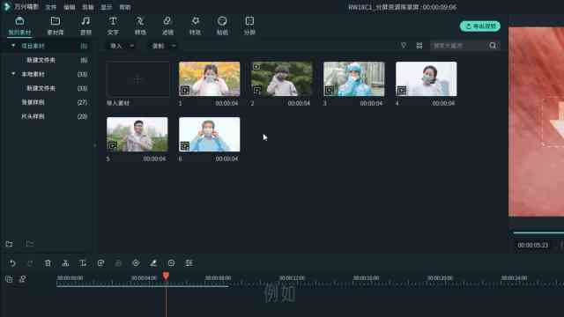The image size is (564, 317).
Task: Click the trash delete icon
Action: (x=48, y=263)
